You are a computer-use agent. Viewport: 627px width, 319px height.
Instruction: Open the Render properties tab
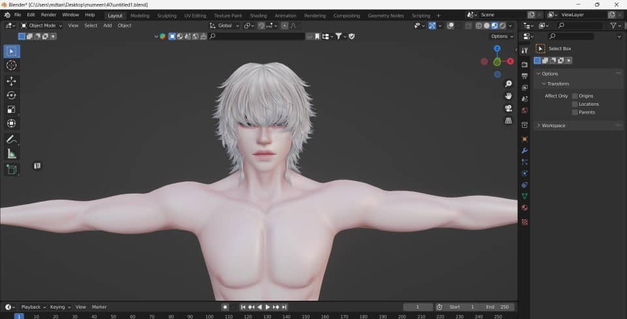pyautogui.click(x=524, y=65)
